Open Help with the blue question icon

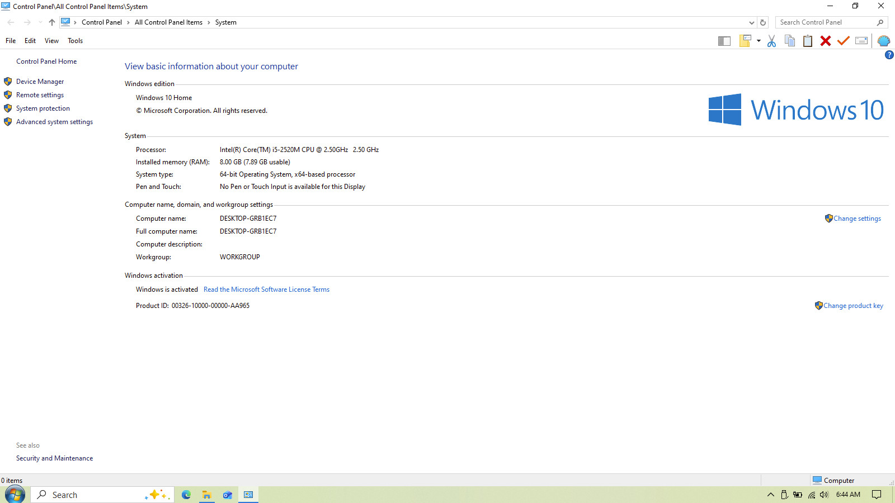(x=889, y=55)
